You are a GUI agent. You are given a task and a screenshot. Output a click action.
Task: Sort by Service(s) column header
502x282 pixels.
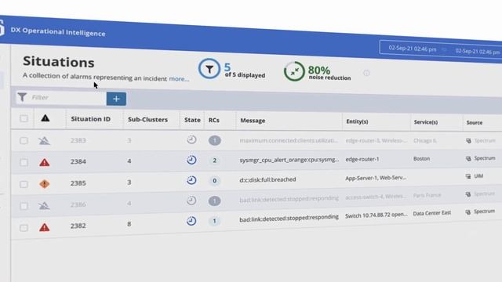click(425, 122)
